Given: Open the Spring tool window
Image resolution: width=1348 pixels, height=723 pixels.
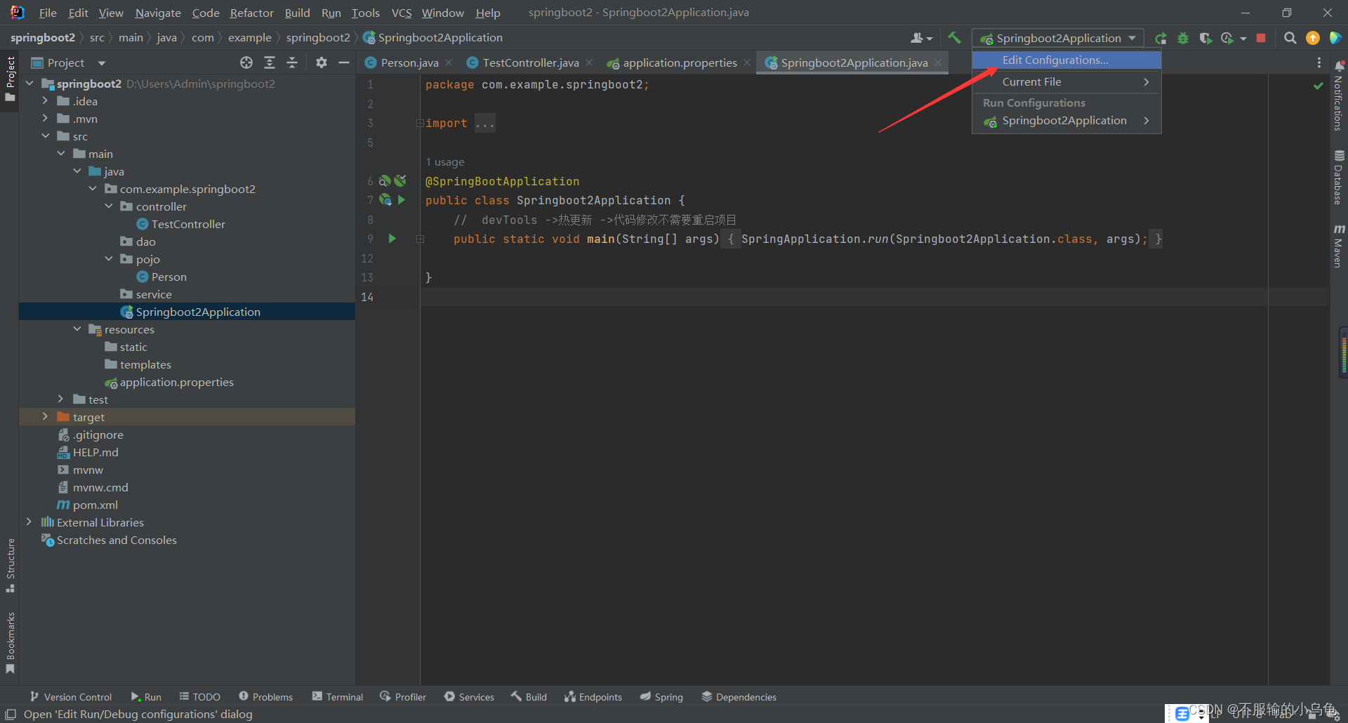Looking at the screenshot, I should (661, 696).
